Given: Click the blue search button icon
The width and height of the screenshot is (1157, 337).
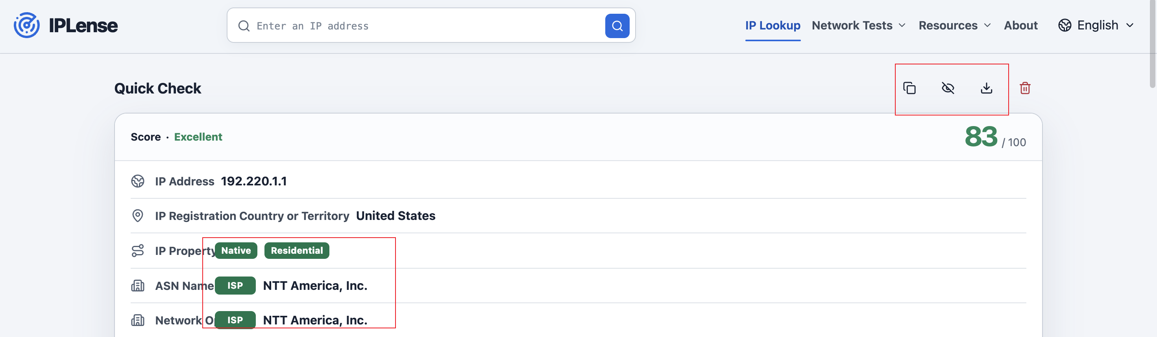Looking at the screenshot, I should [x=617, y=26].
